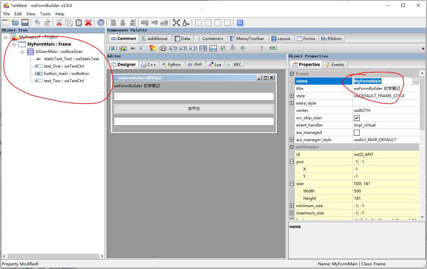Select button_main : wxButton in tree

[x=66, y=74]
